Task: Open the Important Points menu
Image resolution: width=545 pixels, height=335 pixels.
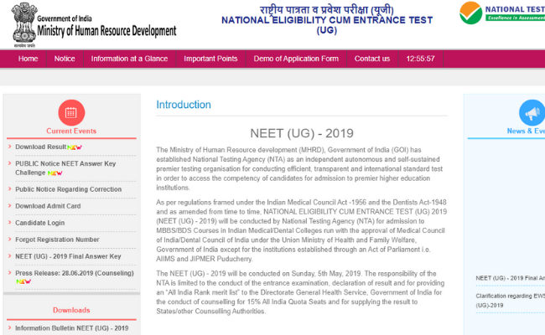Action: (210, 59)
